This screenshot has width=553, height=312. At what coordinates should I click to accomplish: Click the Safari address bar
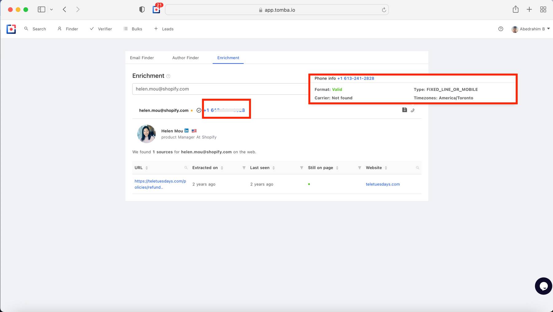coord(277,10)
